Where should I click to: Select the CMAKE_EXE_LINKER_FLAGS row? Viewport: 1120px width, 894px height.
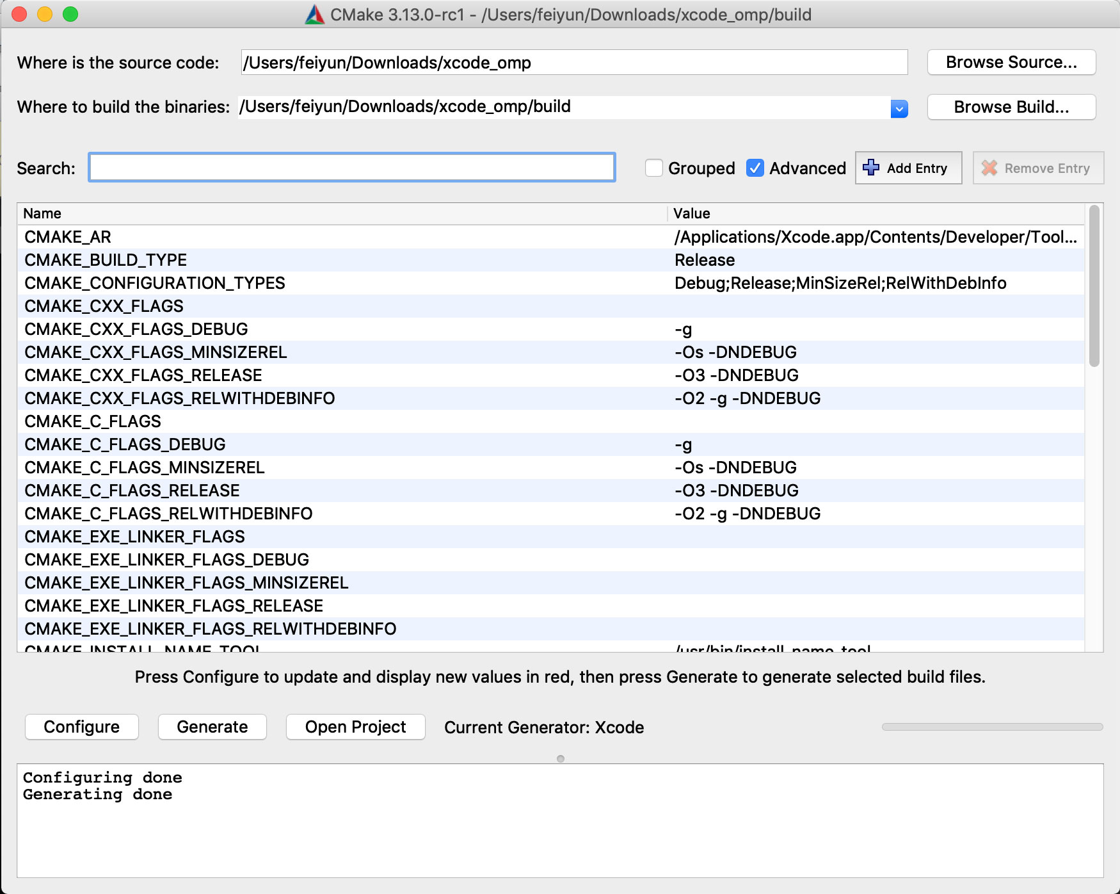point(551,537)
